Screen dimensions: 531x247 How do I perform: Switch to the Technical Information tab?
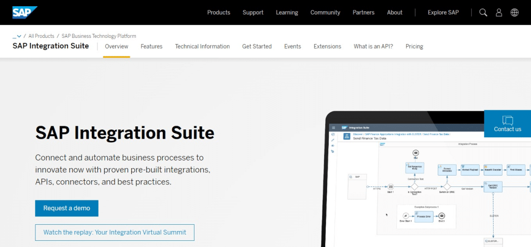pyautogui.click(x=202, y=47)
